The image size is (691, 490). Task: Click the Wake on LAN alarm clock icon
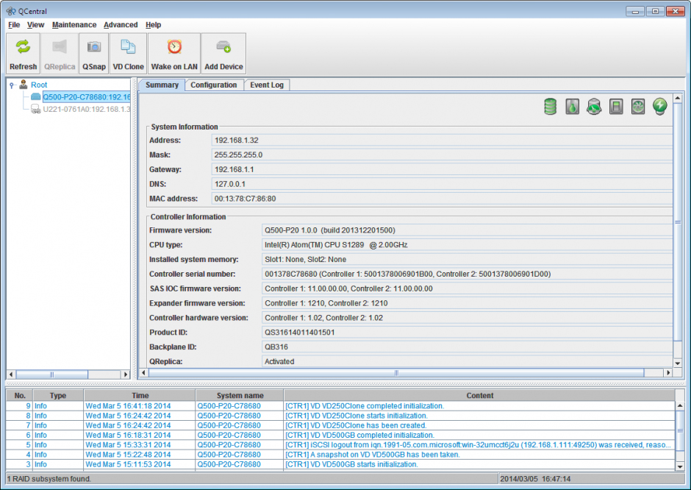point(174,47)
